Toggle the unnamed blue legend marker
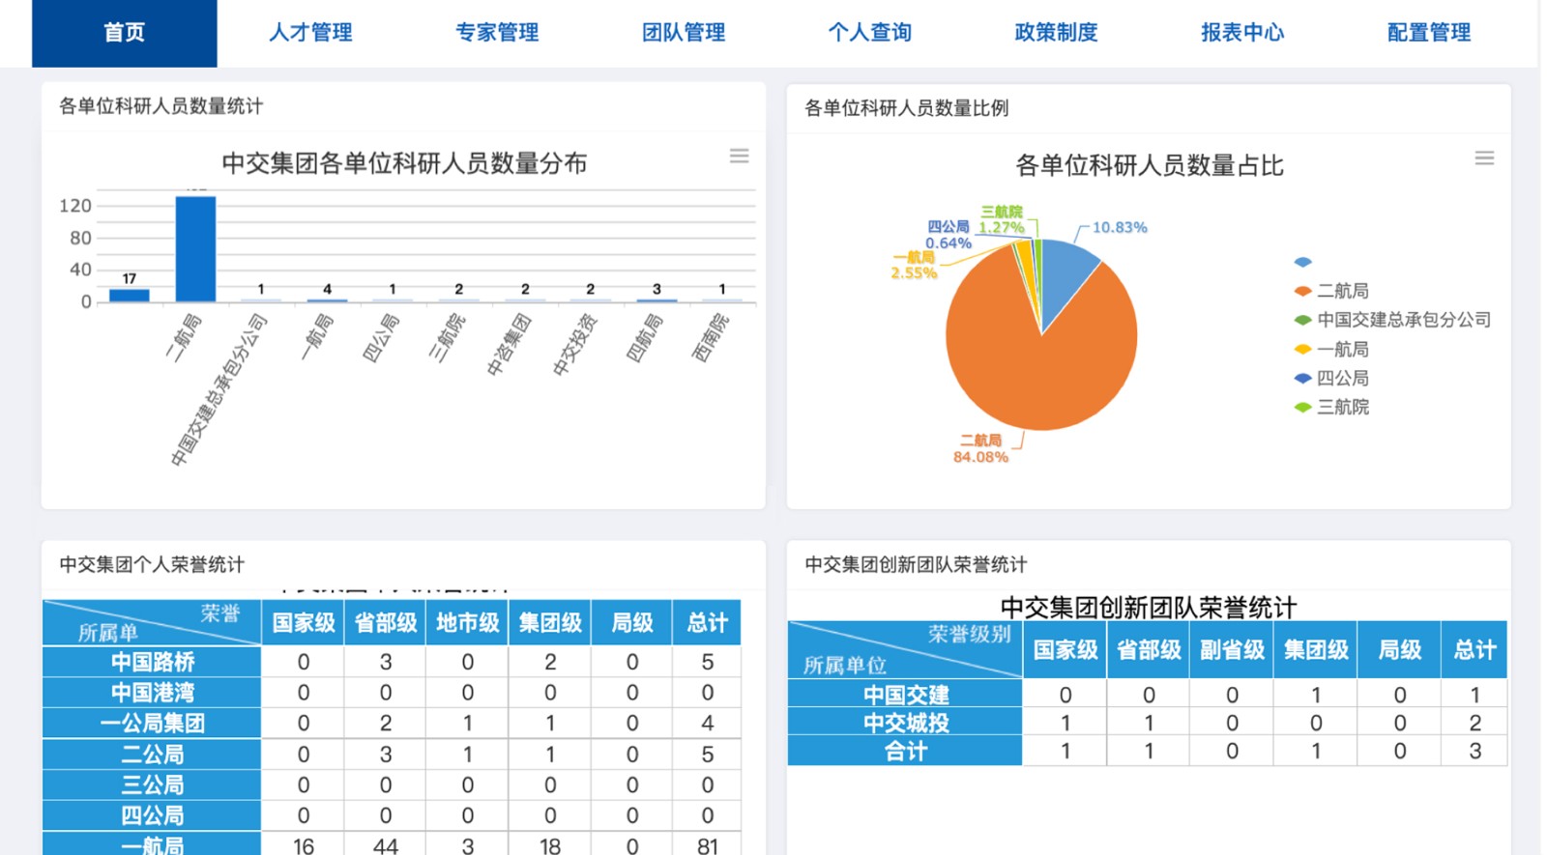1547x855 pixels. 1302,262
